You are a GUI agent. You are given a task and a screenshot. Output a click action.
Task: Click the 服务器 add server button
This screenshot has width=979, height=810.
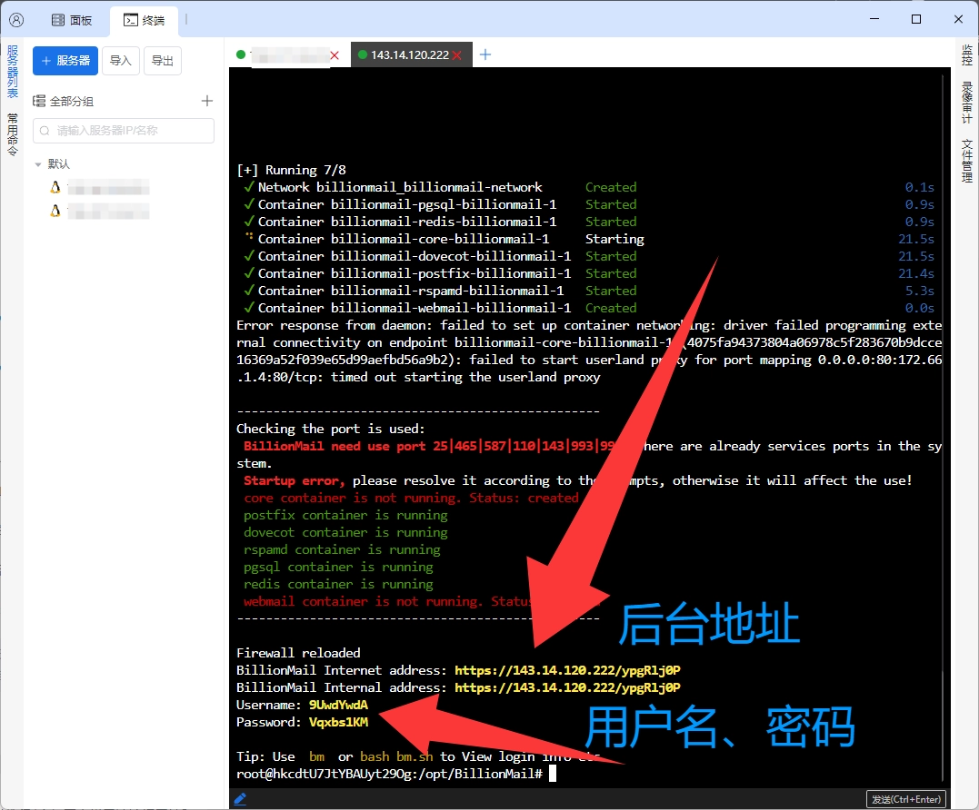tap(65, 61)
